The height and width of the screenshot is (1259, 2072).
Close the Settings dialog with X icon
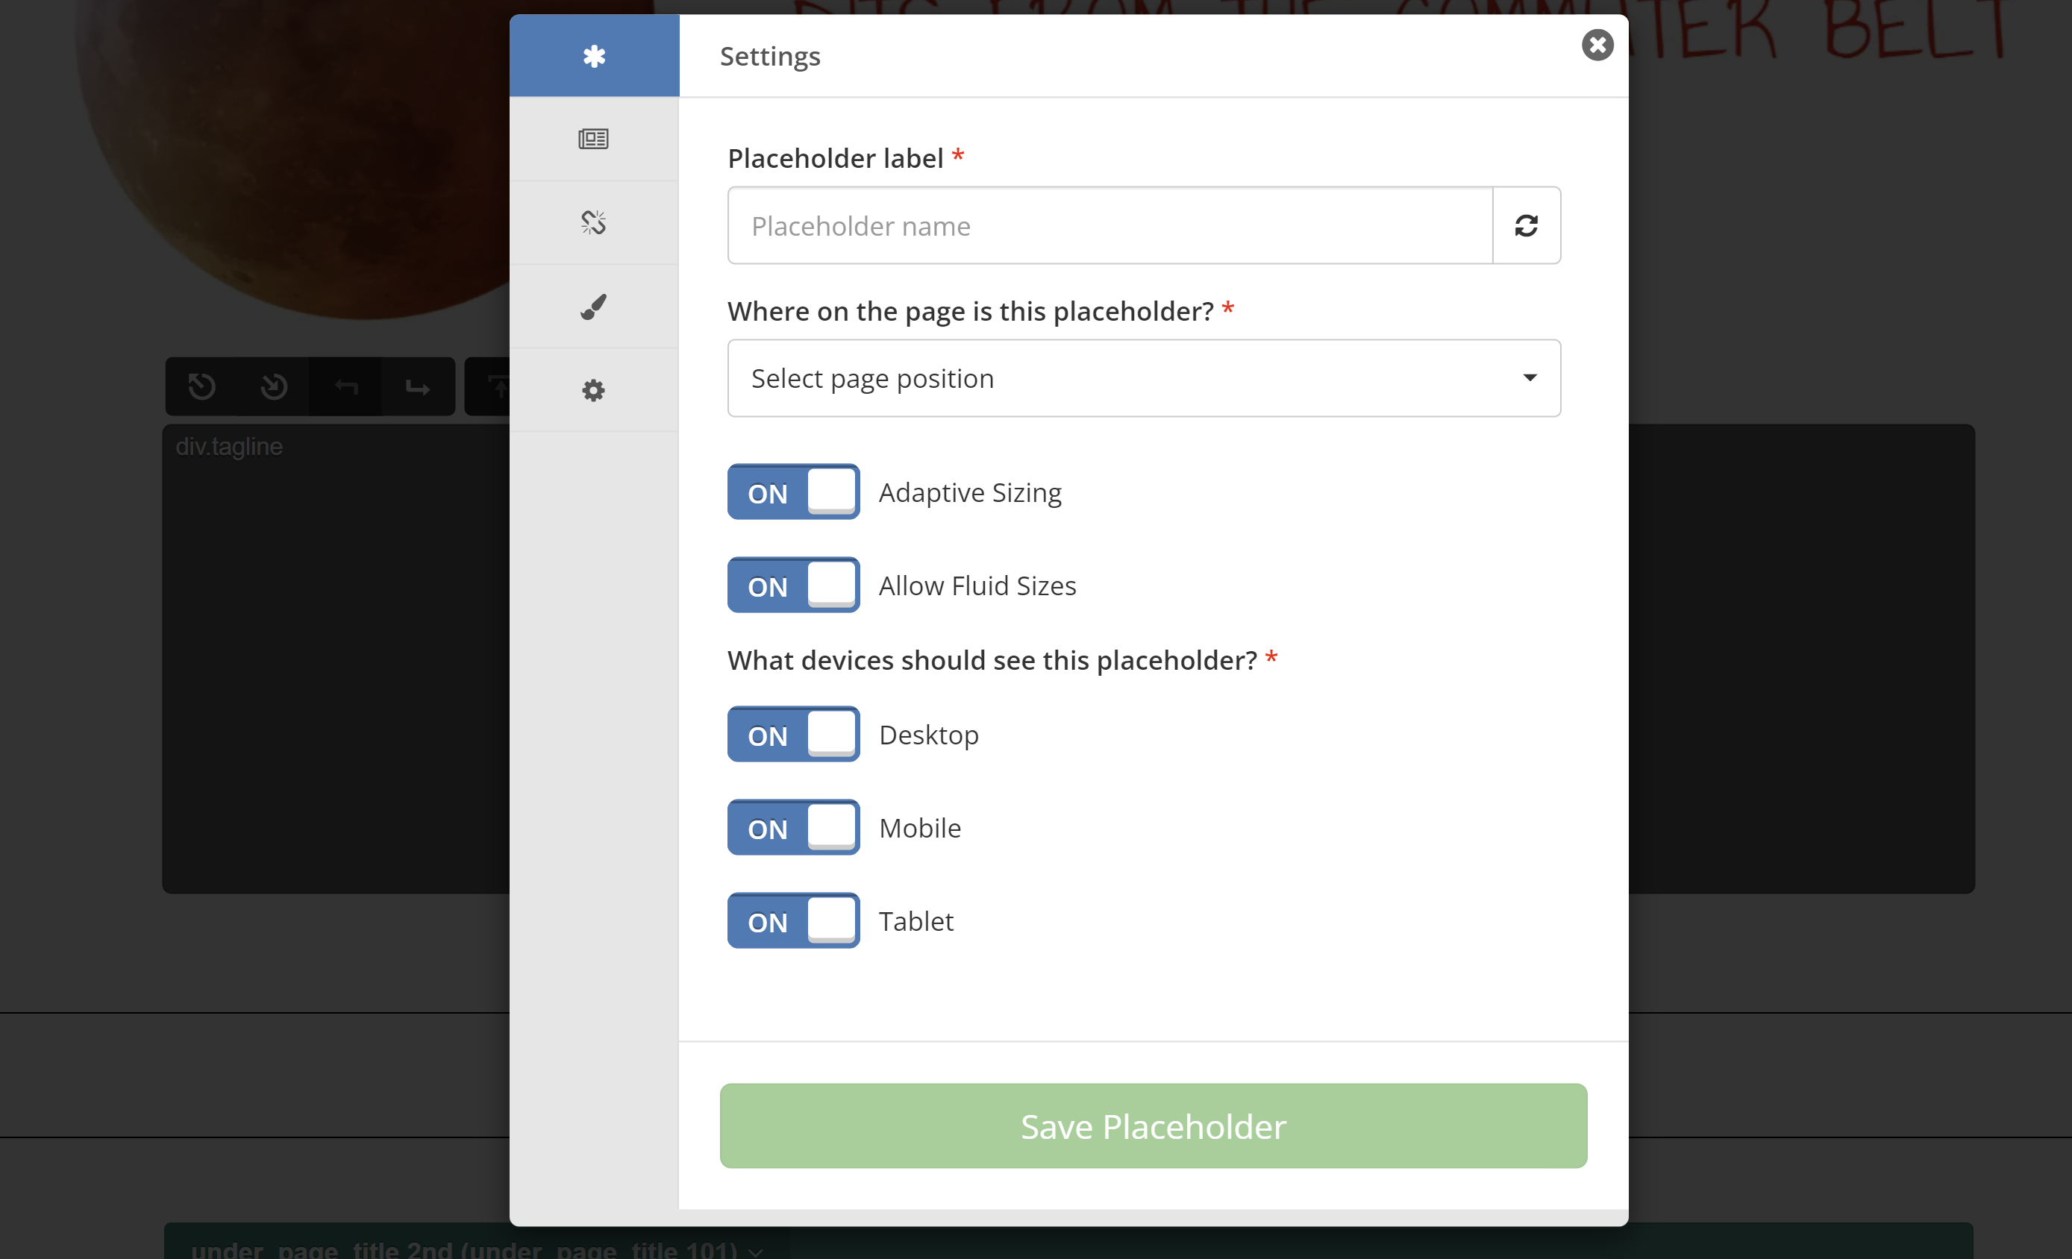click(x=1597, y=45)
